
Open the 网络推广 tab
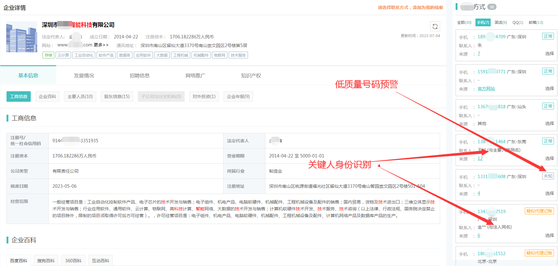pos(195,76)
